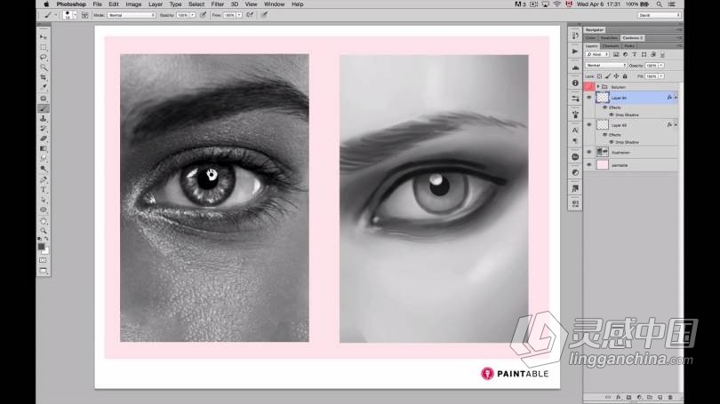Open the layer blend mode dropdown
The height and width of the screenshot is (404, 720).
[x=605, y=65]
